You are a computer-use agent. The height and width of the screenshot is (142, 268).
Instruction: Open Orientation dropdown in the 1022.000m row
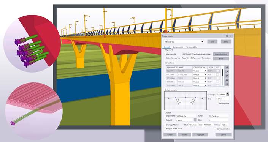(x=200, y=71)
